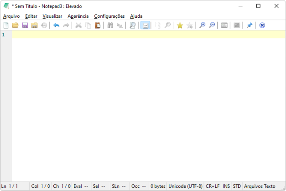
Task: Open the Aparência menu
Action: 78,16
